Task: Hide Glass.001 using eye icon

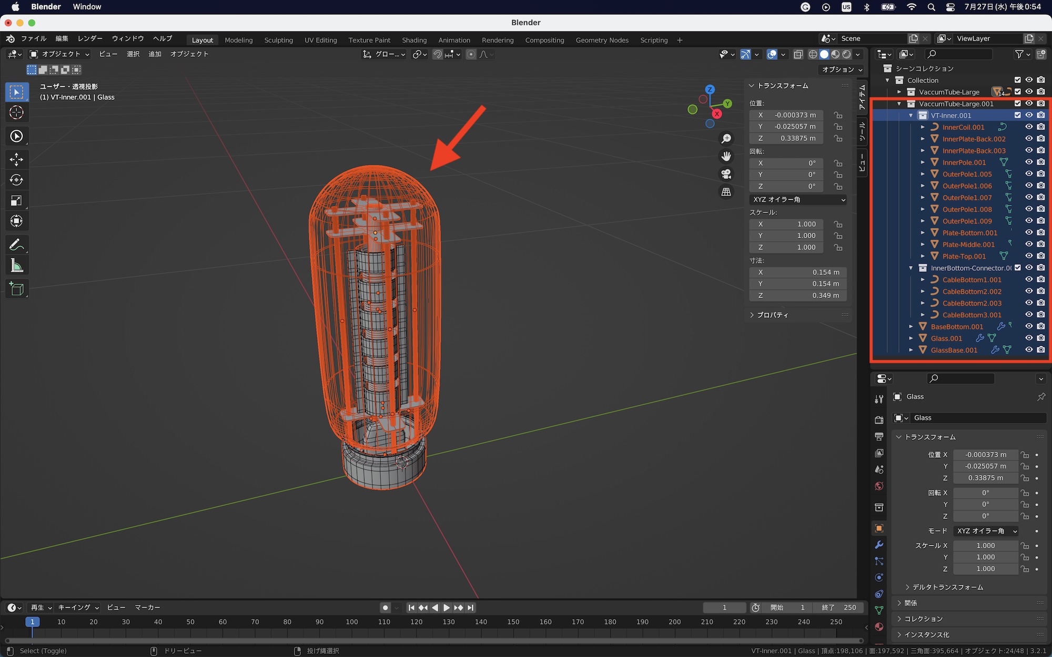Action: [x=1029, y=338]
